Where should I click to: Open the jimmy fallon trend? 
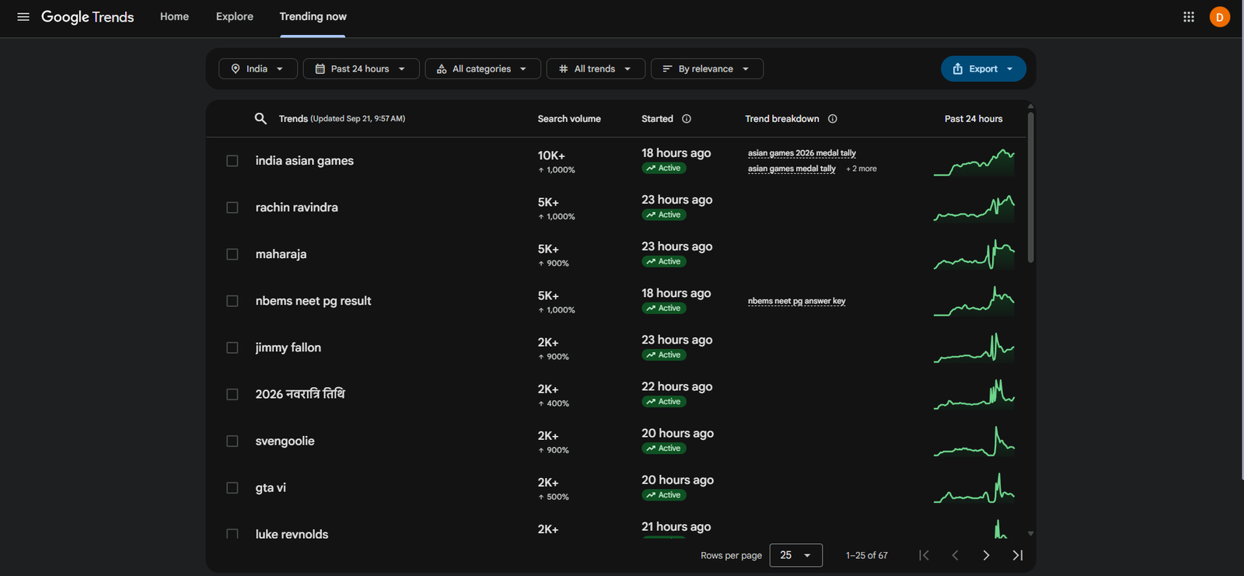point(288,347)
